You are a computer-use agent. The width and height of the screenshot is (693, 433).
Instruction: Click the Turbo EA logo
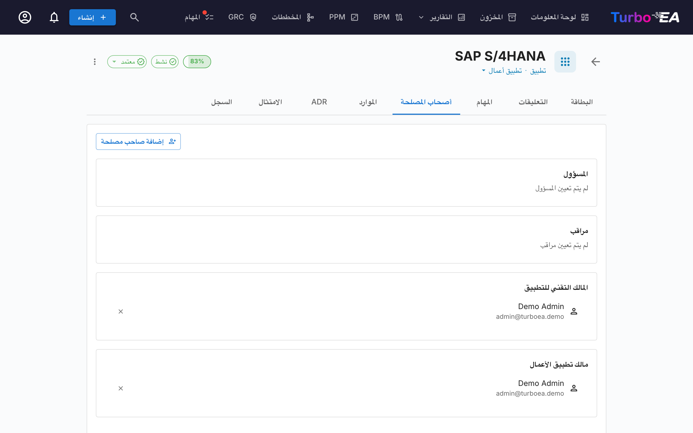point(645,17)
